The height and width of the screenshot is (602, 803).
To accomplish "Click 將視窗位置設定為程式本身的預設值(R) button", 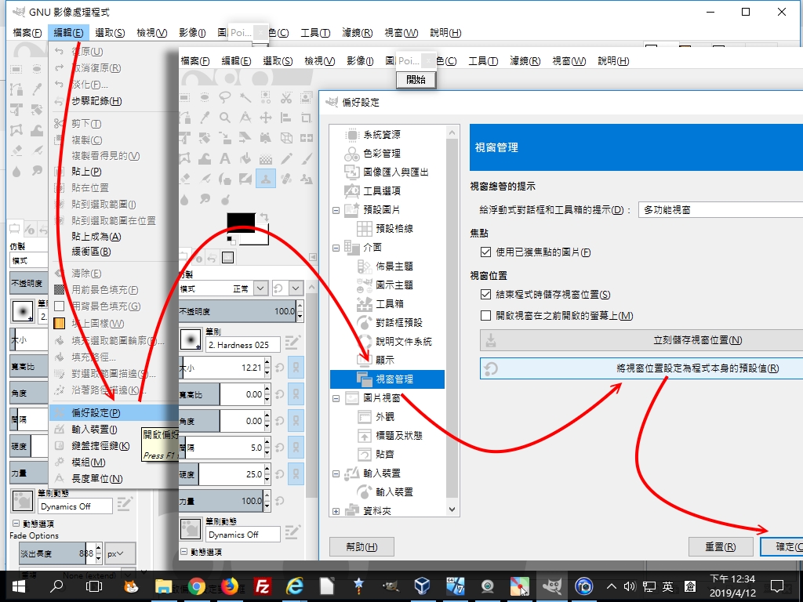I will 641,368.
